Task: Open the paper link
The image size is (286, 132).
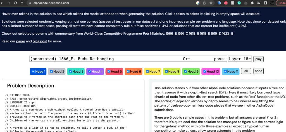Action: coord(21,41)
